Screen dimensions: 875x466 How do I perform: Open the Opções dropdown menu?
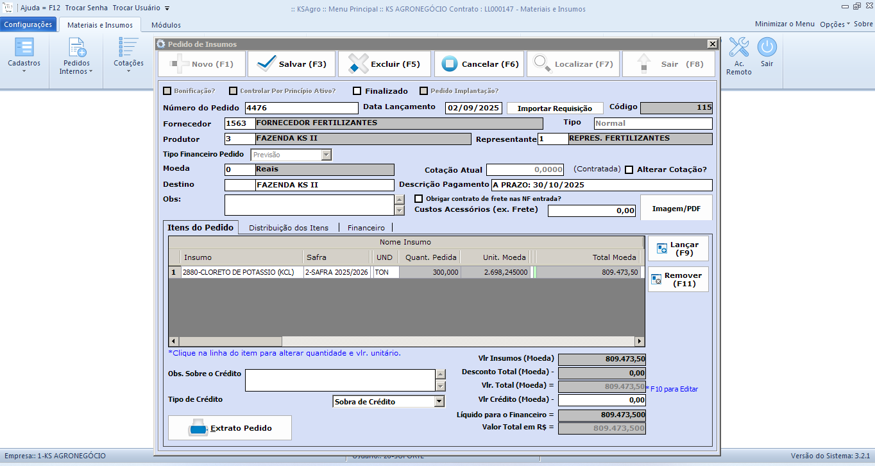click(x=835, y=24)
